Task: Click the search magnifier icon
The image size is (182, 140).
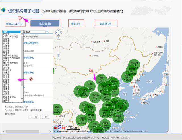Action: click(x=47, y=32)
